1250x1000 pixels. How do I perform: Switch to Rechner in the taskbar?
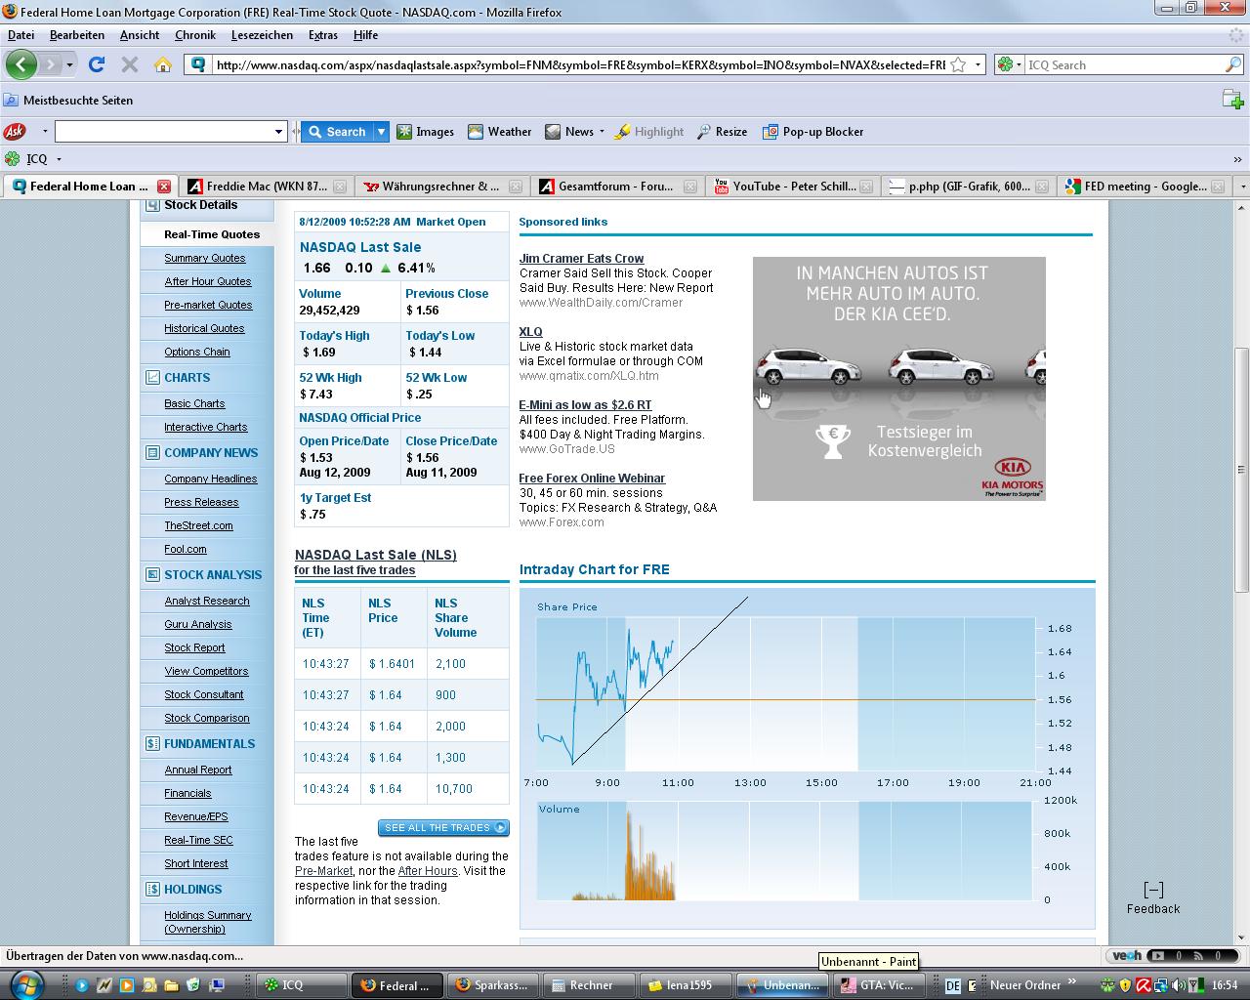[x=587, y=985]
